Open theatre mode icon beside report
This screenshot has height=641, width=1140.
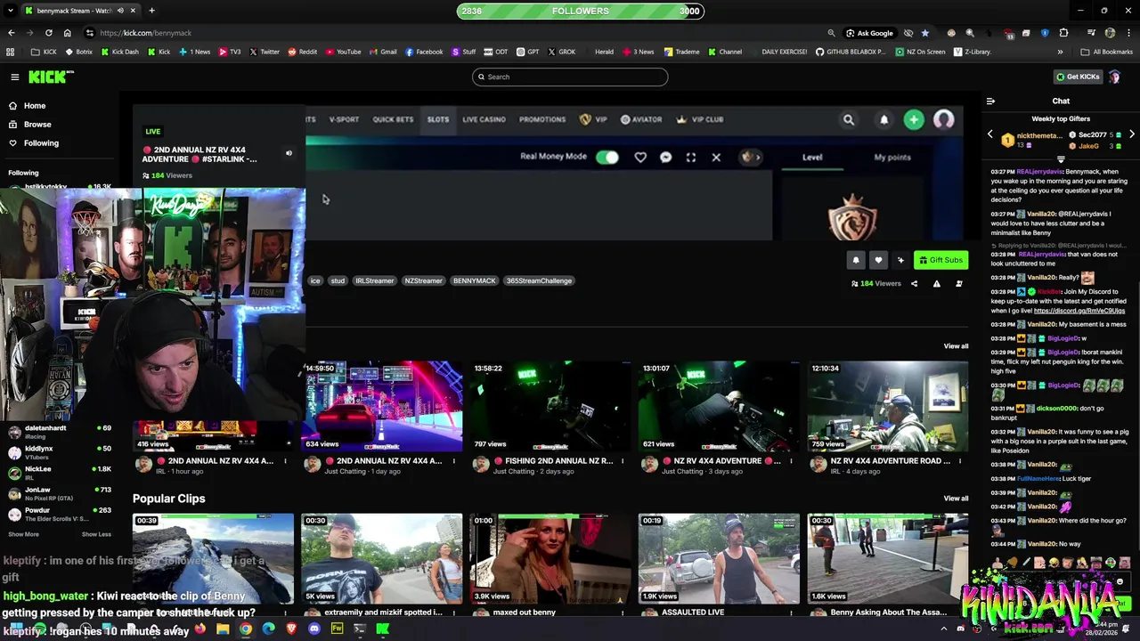pos(959,284)
